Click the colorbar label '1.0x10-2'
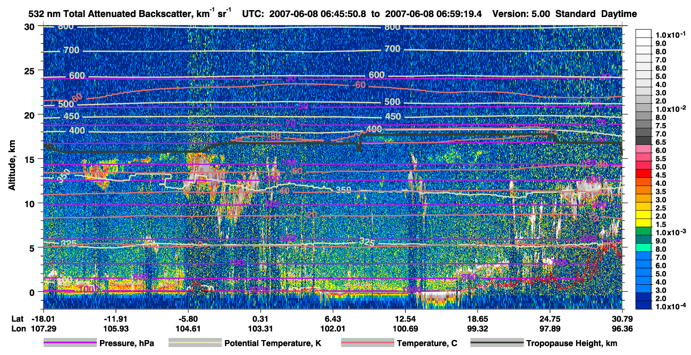Viewport: 691px width, 355px height. click(671, 109)
